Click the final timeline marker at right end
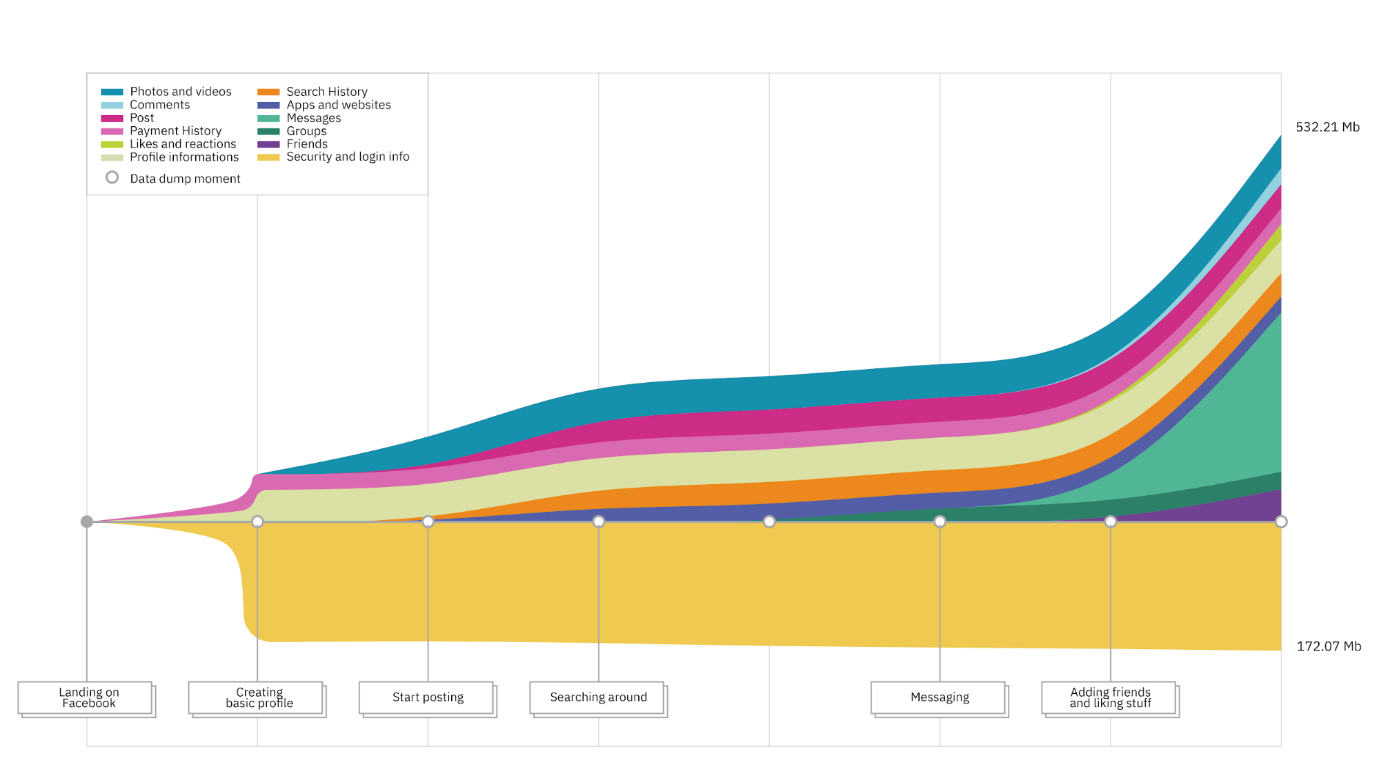The width and height of the screenshot is (1379, 776). pyautogui.click(x=1281, y=521)
